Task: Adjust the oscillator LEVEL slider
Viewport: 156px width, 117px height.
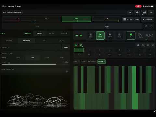Action: pyautogui.click(x=29, y=64)
